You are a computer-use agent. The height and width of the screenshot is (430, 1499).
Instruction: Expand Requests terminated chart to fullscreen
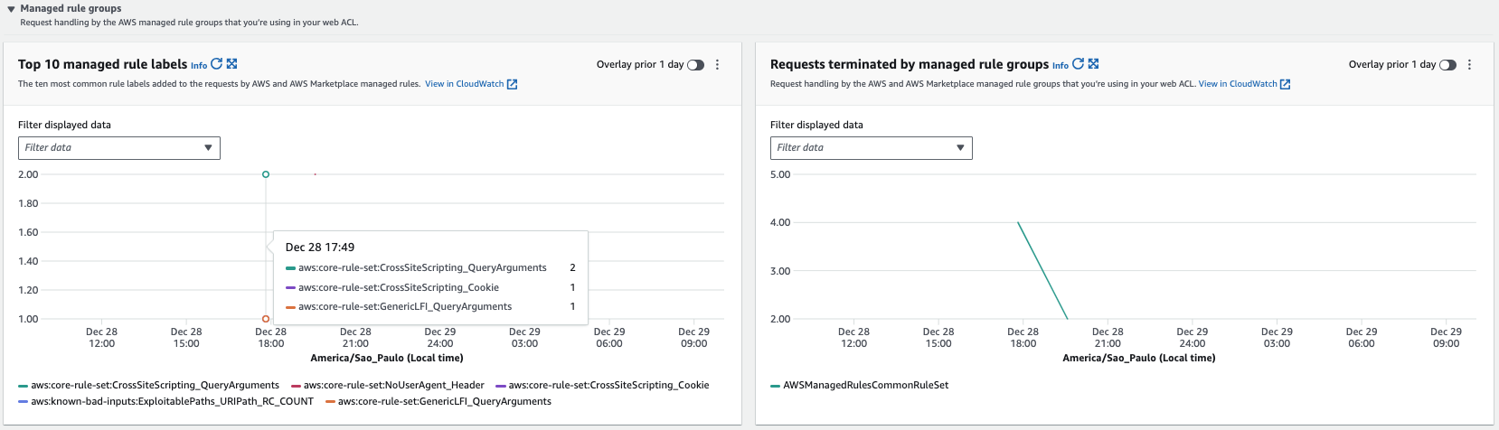[1094, 64]
